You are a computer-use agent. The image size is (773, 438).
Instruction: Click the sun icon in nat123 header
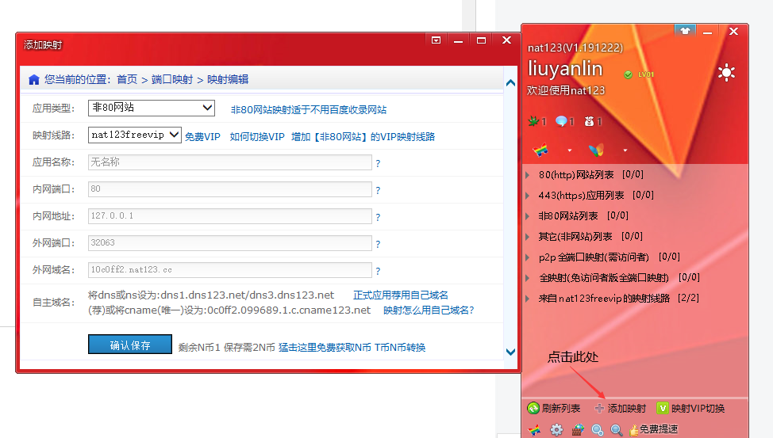tap(726, 73)
